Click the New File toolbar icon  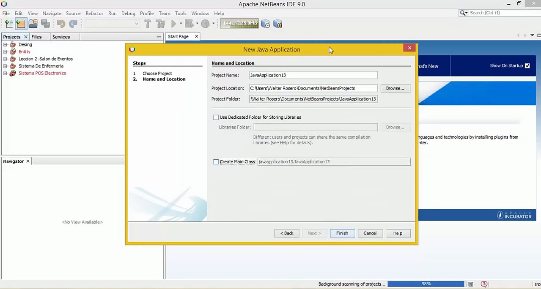coord(9,24)
